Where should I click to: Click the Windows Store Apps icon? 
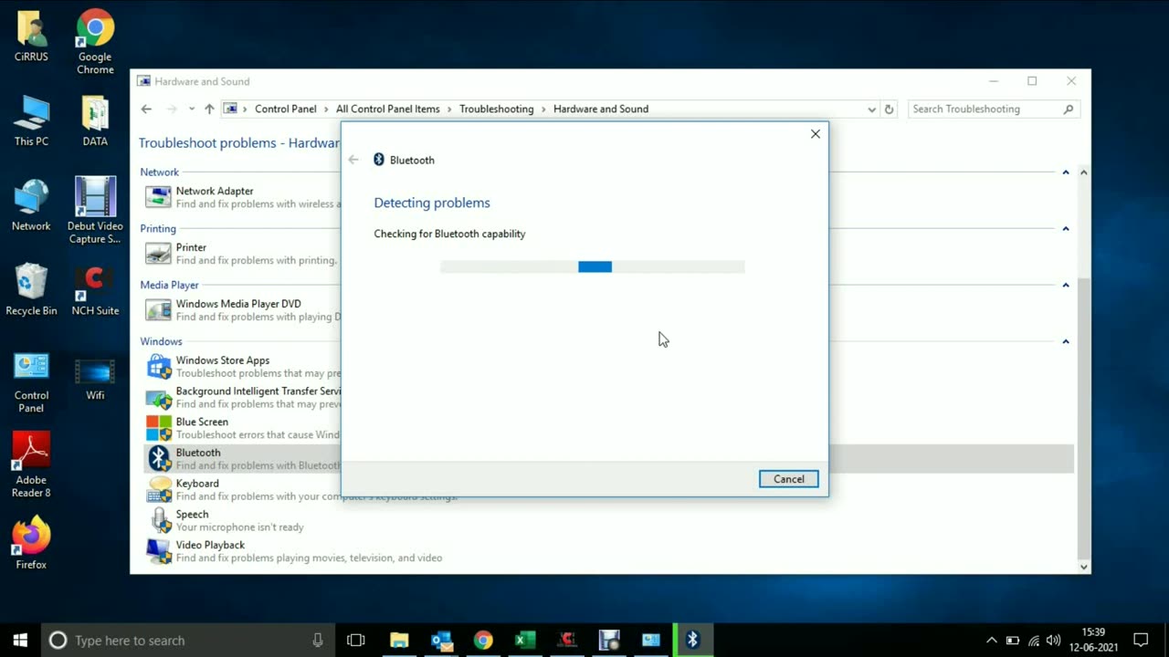[x=159, y=367]
